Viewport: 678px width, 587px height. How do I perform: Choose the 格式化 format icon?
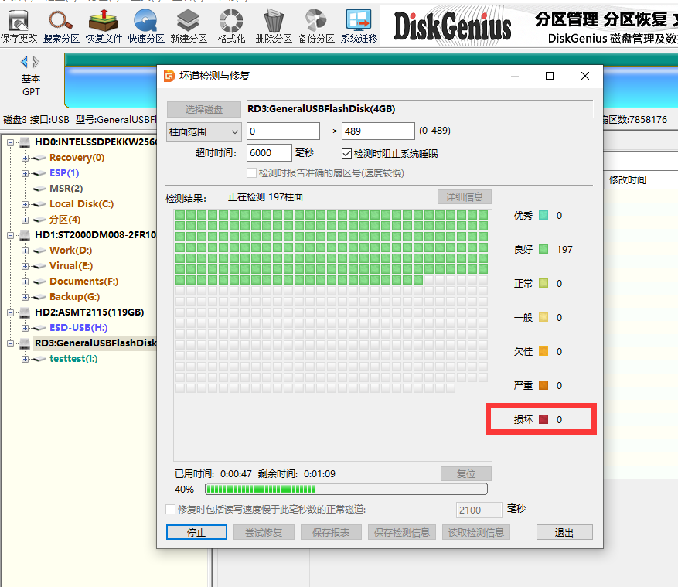click(231, 26)
